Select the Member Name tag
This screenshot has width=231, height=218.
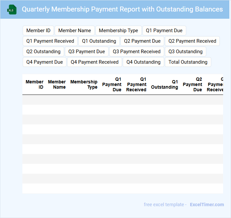coord(75,31)
